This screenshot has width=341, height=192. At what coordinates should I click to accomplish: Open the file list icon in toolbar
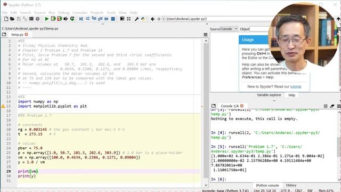(x=31, y=19)
